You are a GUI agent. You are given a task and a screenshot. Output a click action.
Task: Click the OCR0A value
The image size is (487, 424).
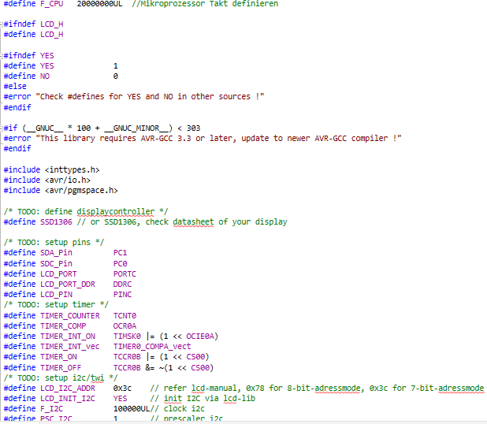125,326
